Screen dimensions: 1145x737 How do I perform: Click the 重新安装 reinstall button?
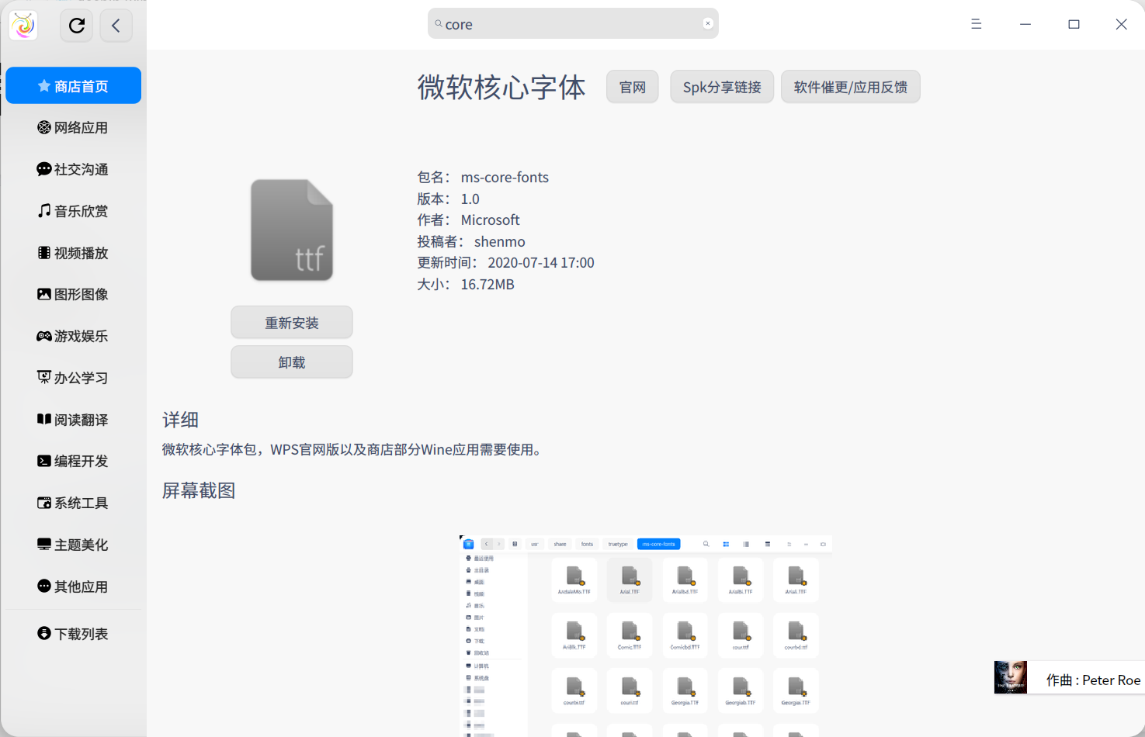click(x=291, y=322)
